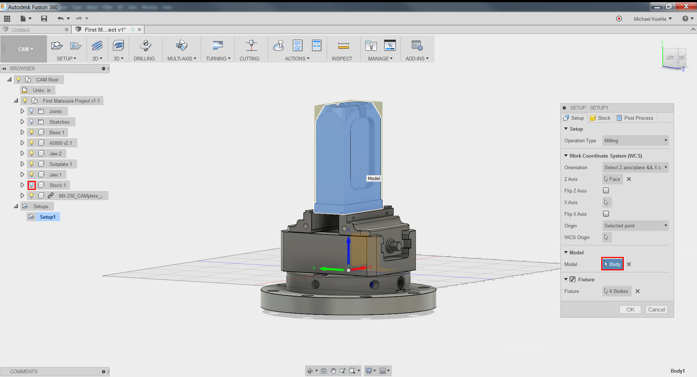Viewport: 697px width, 377px height.
Task: Hide the 45800 v2:1 component
Action: coord(32,143)
